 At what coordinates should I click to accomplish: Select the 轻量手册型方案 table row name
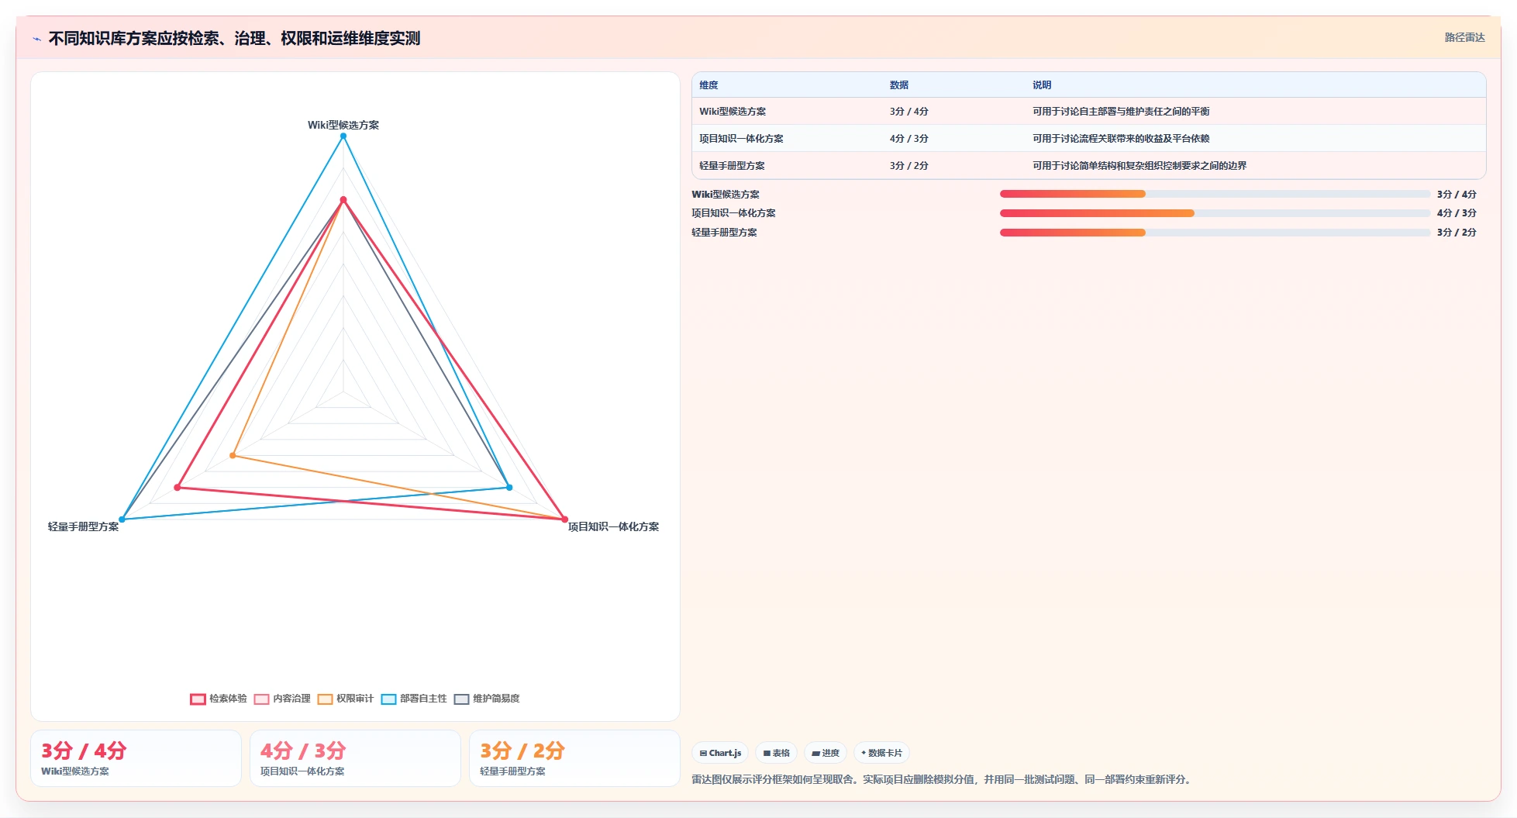(732, 166)
